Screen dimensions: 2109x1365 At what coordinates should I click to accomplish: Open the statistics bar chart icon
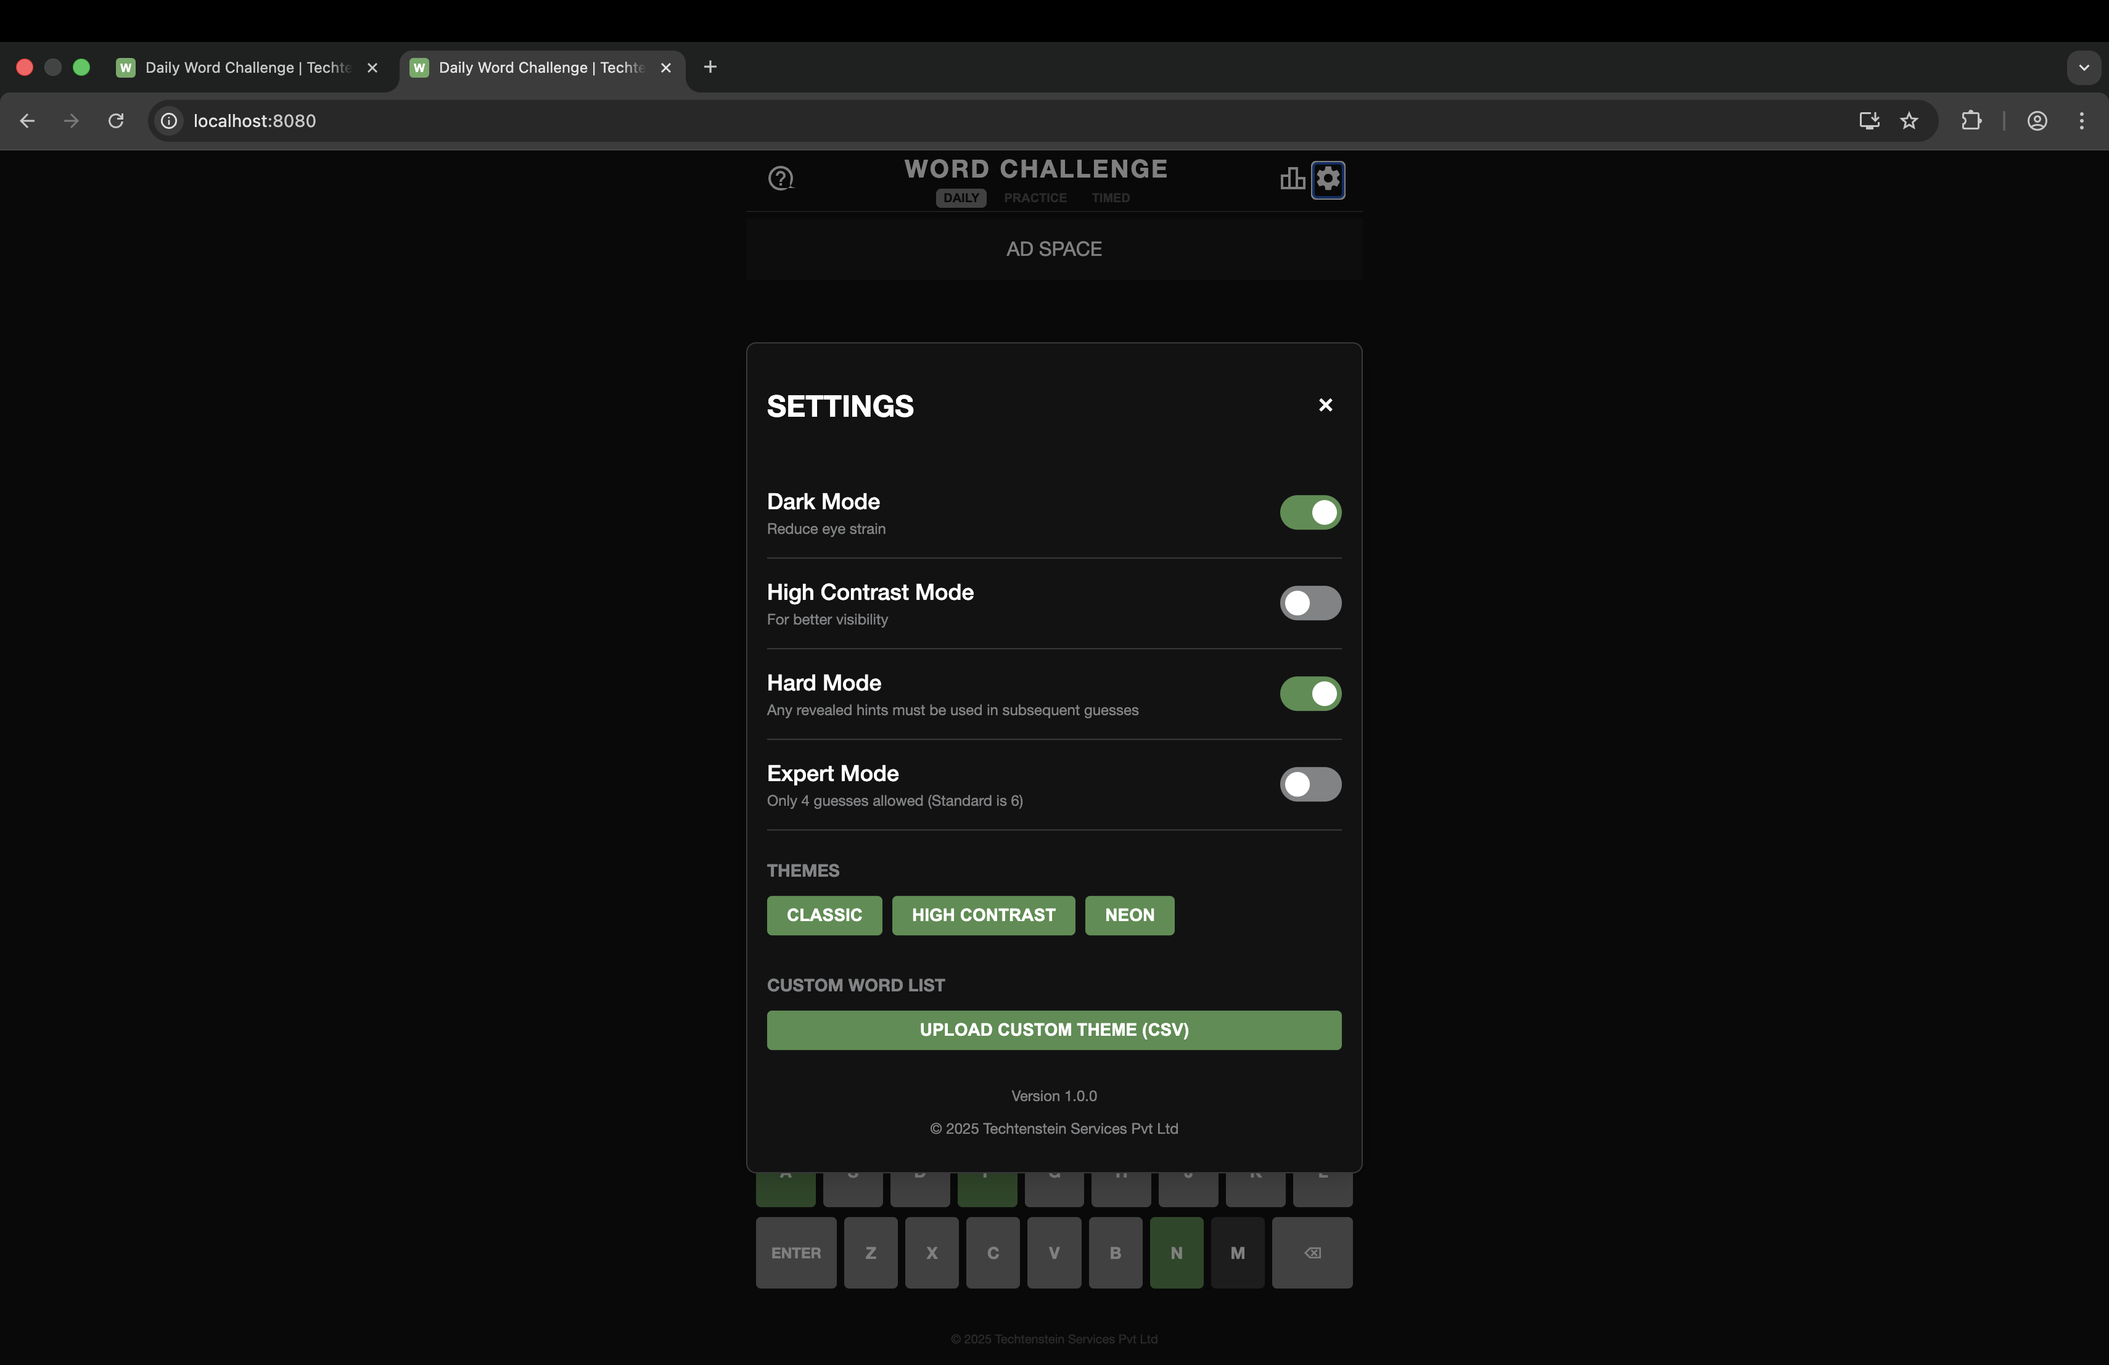pyautogui.click(x=1292, y=179)
